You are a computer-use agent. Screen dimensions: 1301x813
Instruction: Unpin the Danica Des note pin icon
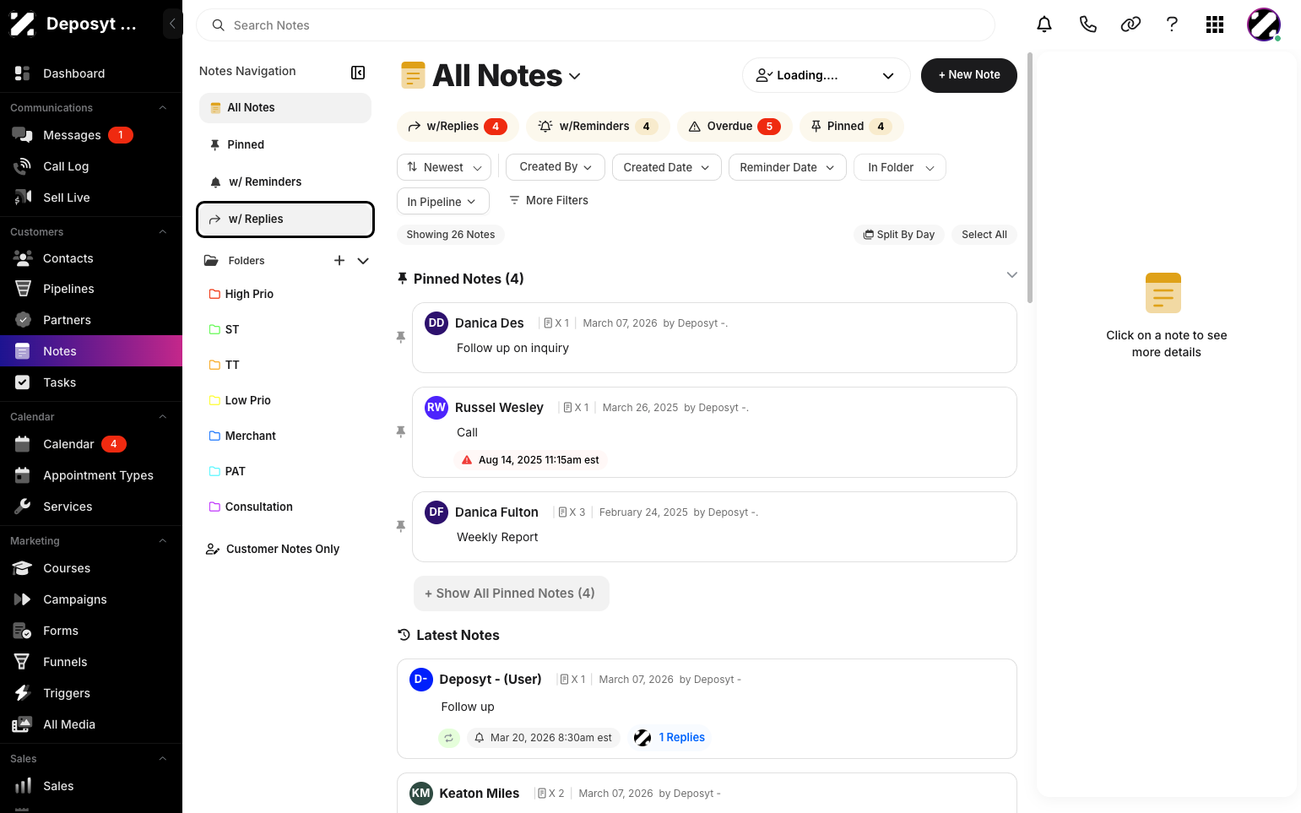coord(401,337)
